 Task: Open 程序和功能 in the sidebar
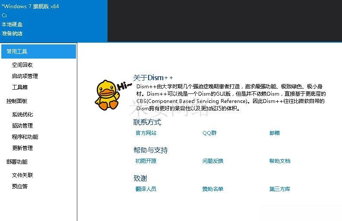25,137
